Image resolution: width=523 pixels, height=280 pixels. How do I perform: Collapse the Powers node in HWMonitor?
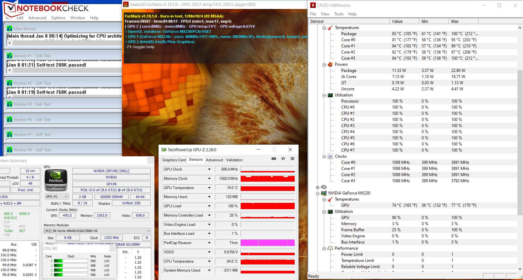click(x=324, y=65)
